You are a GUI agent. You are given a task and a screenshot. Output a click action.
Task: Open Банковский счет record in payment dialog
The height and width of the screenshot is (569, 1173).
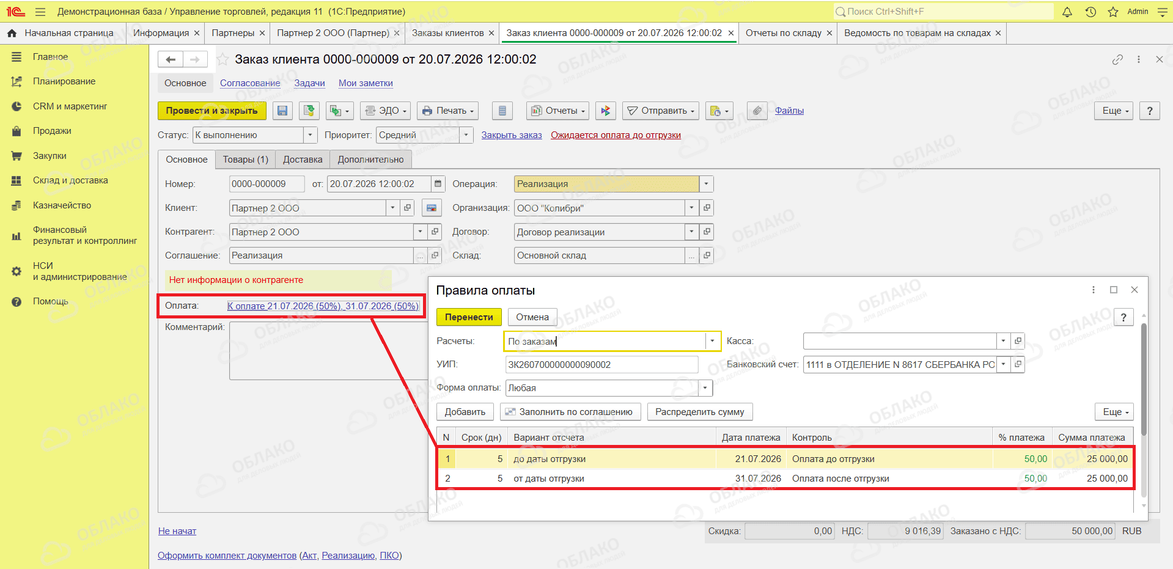click(1018, 364)
